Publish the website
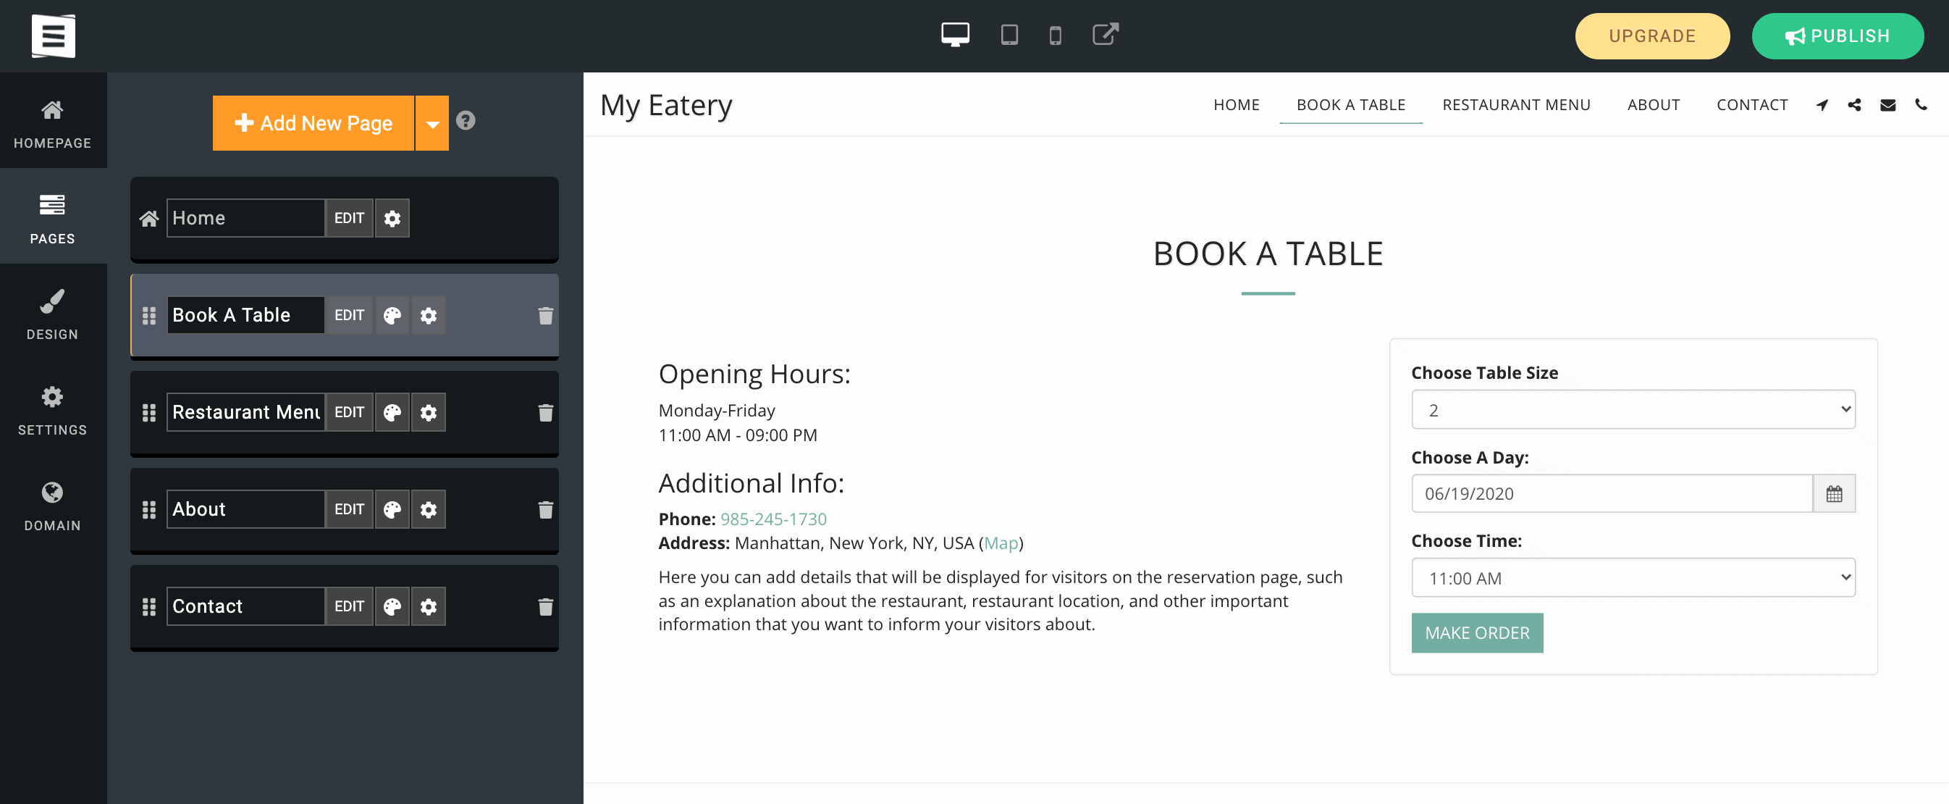 1837,35
